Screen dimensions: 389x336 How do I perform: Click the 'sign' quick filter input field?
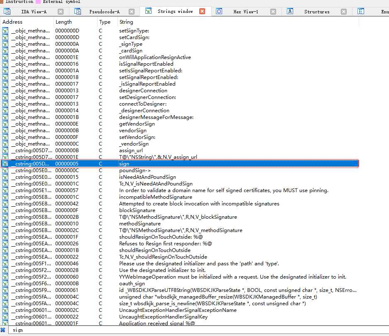166,330
